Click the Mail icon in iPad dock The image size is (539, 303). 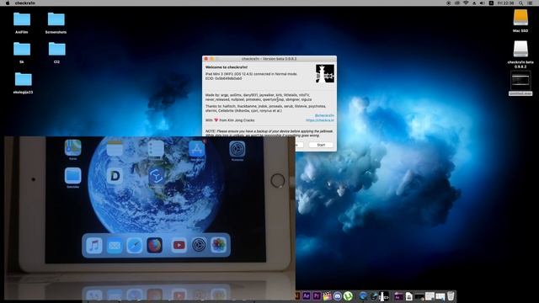[x=115, y=245]
